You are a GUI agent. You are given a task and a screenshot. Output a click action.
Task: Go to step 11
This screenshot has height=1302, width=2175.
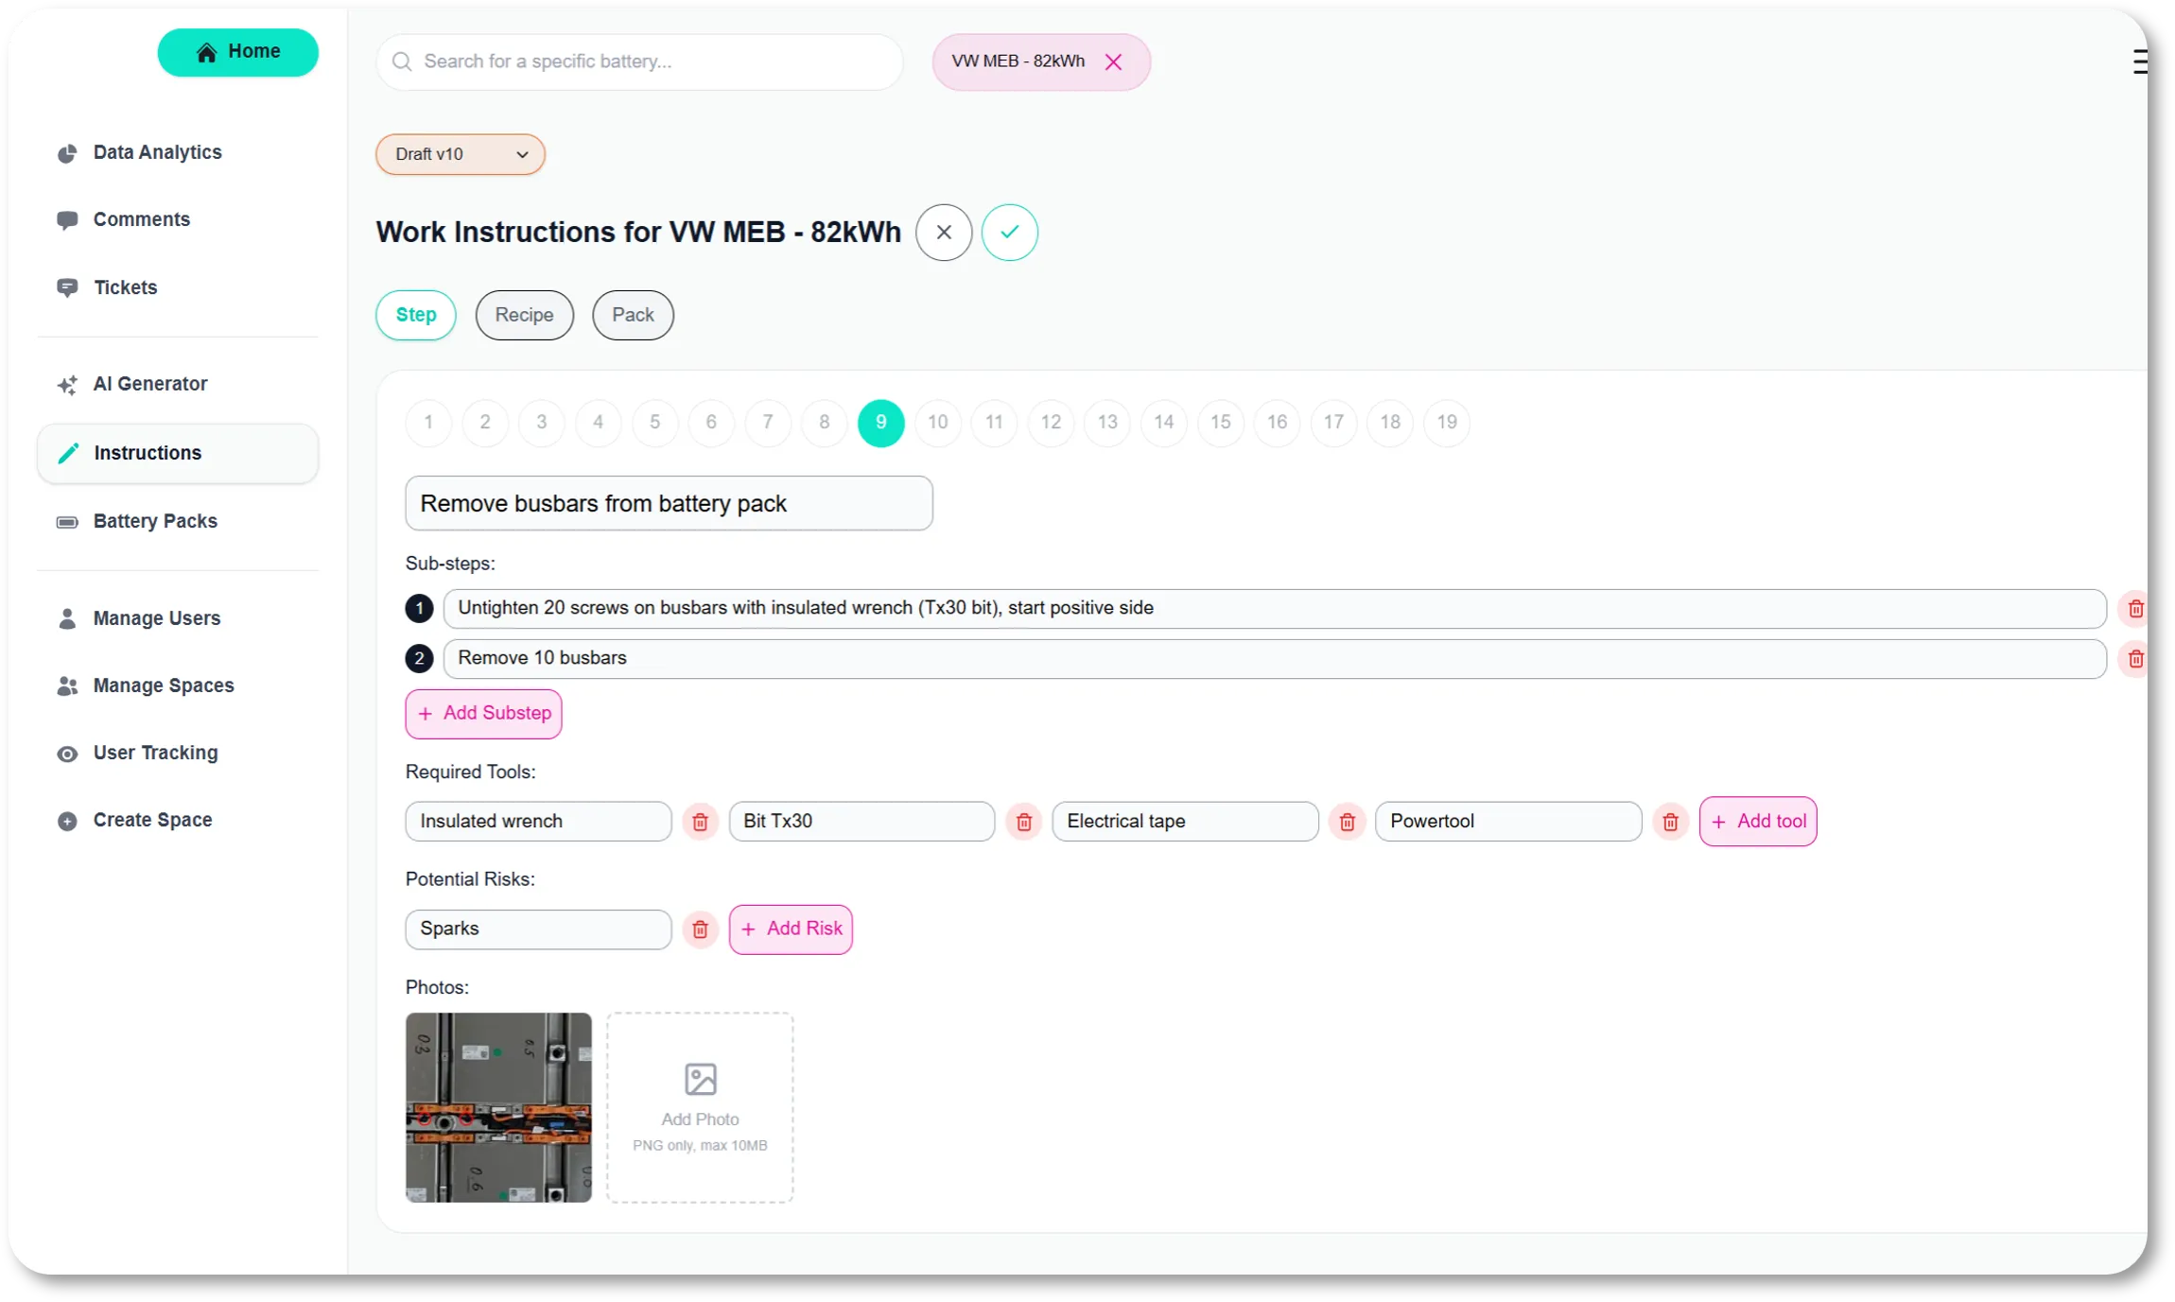(994, 423)
